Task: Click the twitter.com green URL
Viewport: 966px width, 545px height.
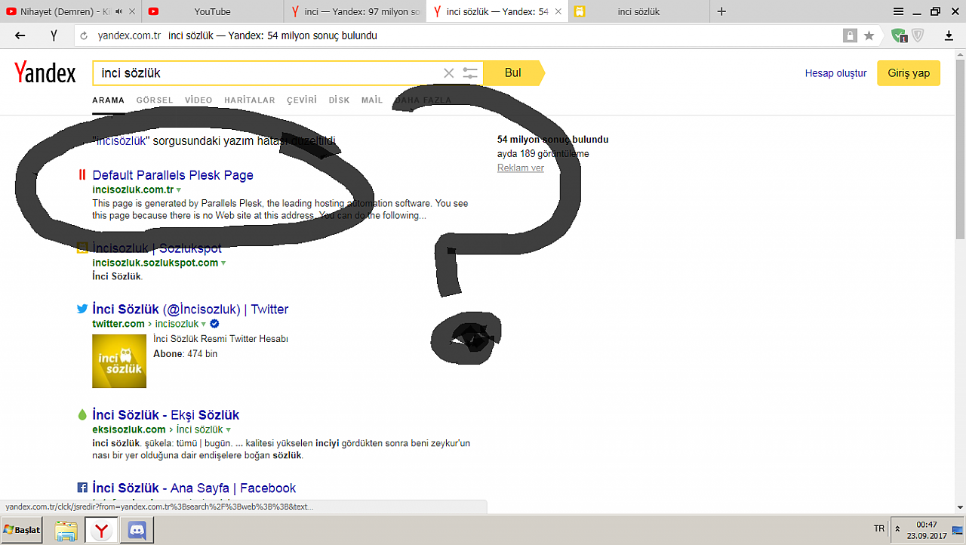Action: [118, 324]
